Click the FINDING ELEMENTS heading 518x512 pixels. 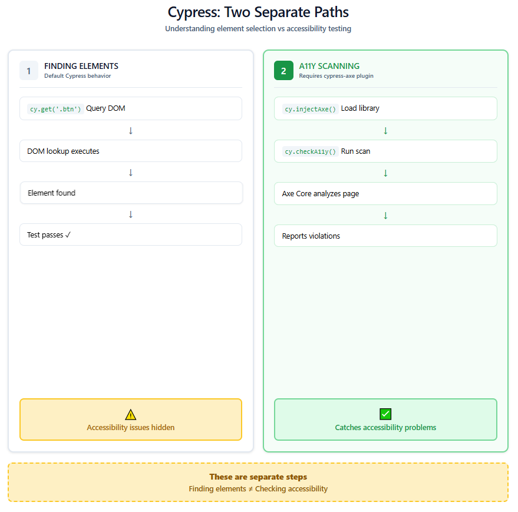tap(81, 66)
